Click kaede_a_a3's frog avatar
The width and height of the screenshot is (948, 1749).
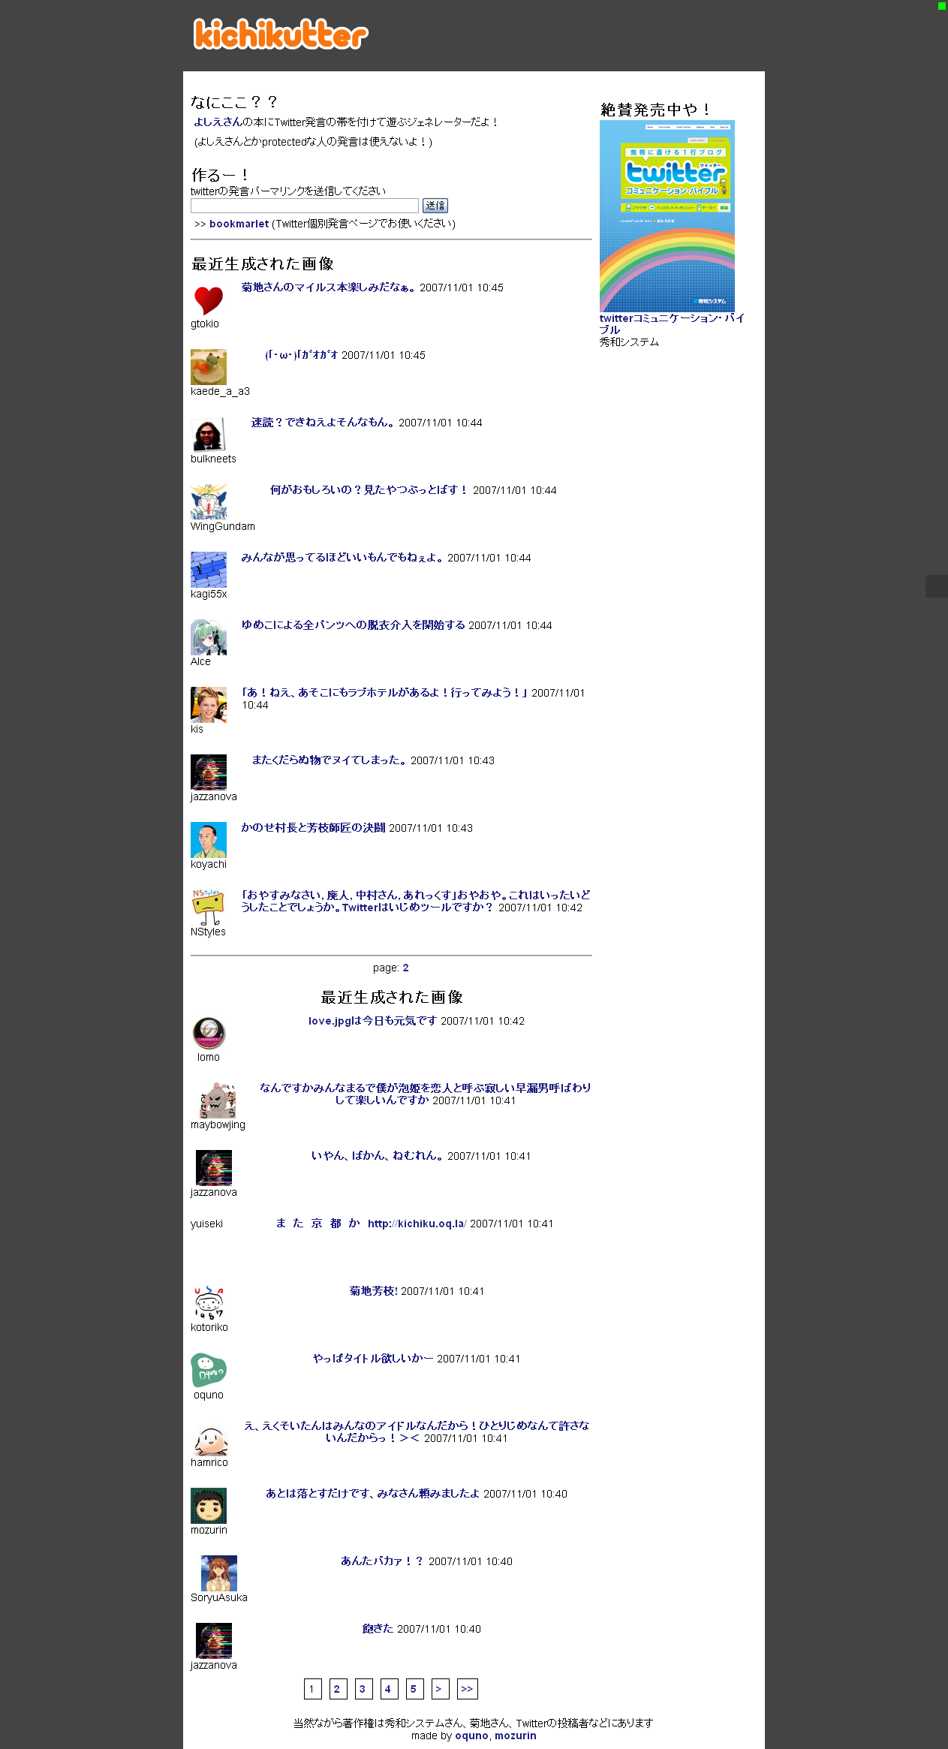tap(208, 367)
